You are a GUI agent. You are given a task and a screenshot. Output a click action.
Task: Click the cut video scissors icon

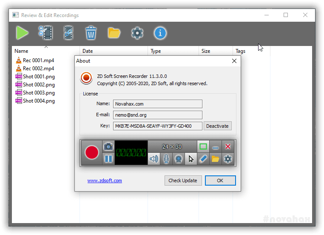coord(45,33)
